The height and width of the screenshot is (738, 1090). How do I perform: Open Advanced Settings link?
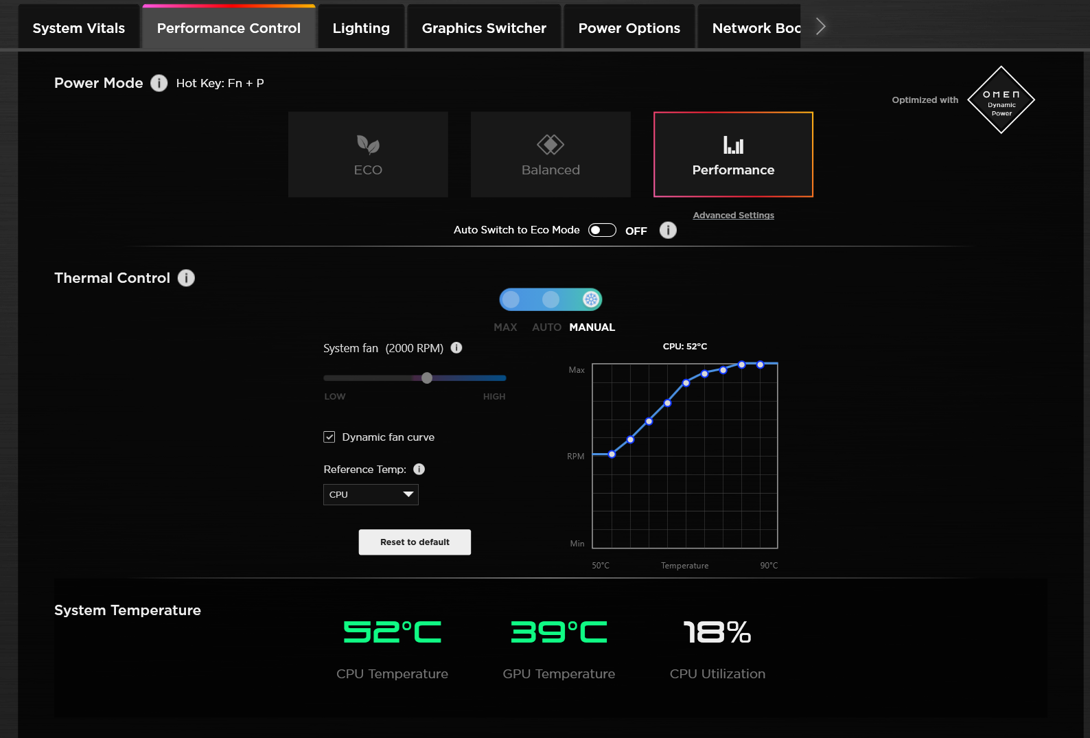(x=733, y=215)
